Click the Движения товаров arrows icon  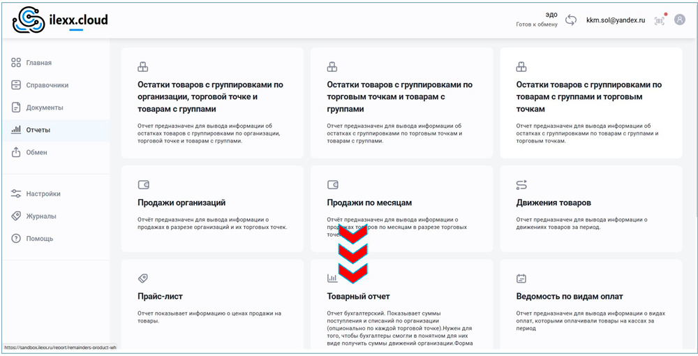coord(521,185)
